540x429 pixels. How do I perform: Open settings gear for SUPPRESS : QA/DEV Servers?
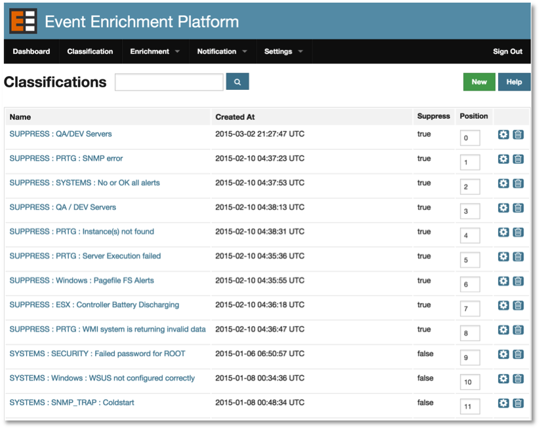pos(503,134)
